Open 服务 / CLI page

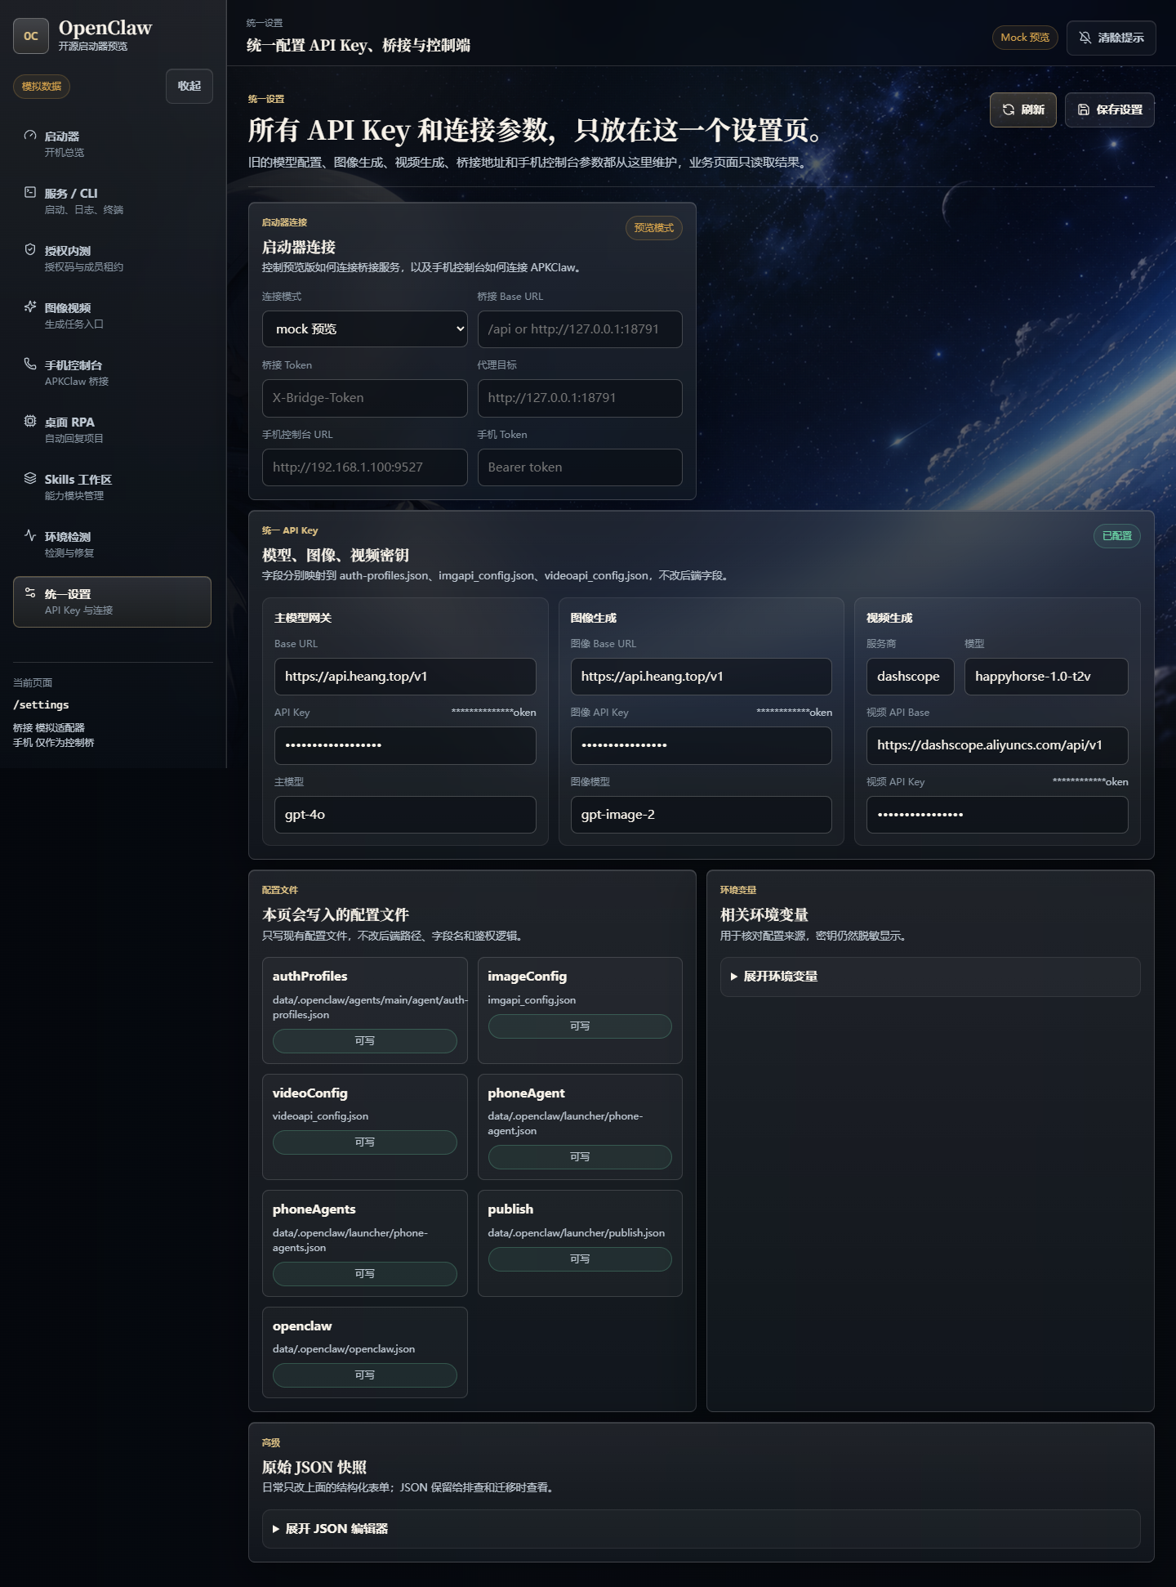(112, 201)
